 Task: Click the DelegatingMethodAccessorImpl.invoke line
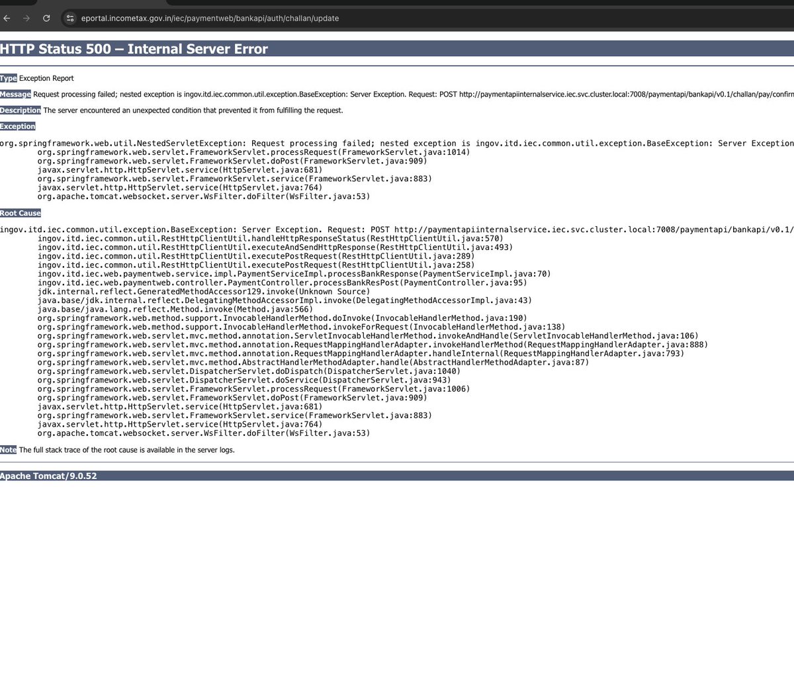[x=285, y=300]
